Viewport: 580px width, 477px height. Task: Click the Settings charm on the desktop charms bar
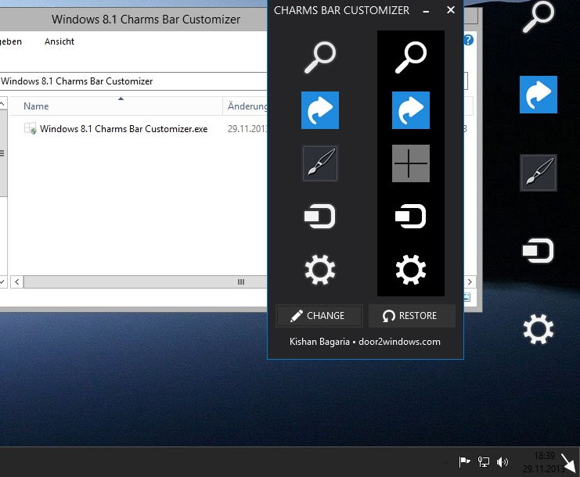pos(539,329)
